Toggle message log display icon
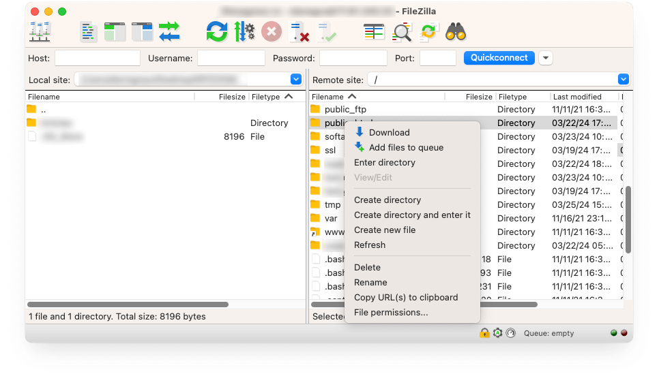This screenshot has width=659, height=374. [88, 32]
